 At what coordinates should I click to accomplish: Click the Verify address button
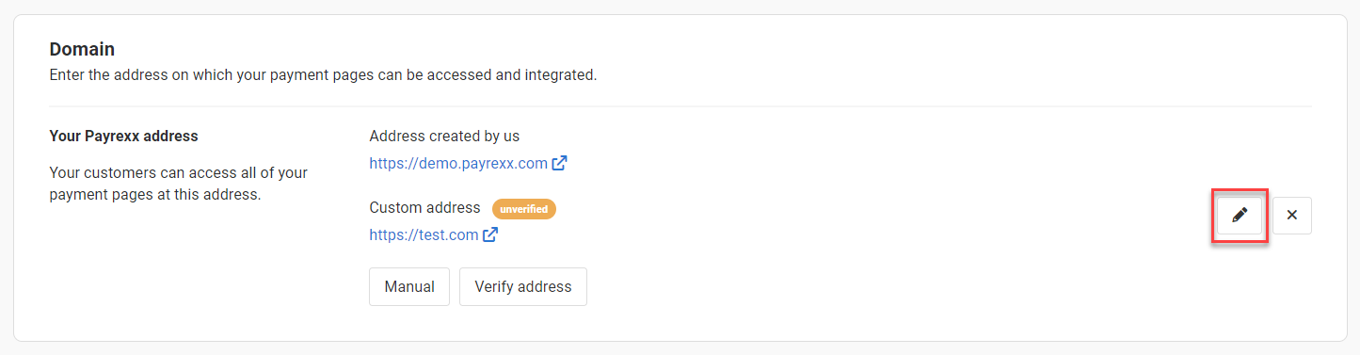523,287
